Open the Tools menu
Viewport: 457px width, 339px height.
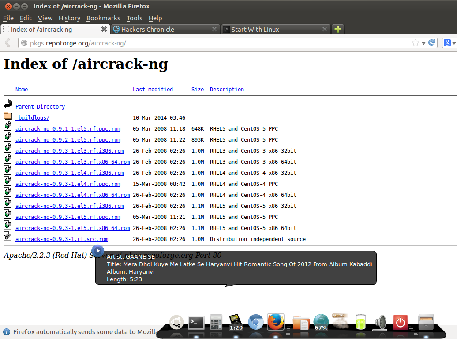click(135, 18)
